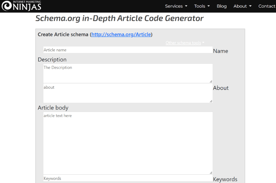Screen dimensions: 276x183
Task: Click the article text here textarea
Action: tap(128, 143)
